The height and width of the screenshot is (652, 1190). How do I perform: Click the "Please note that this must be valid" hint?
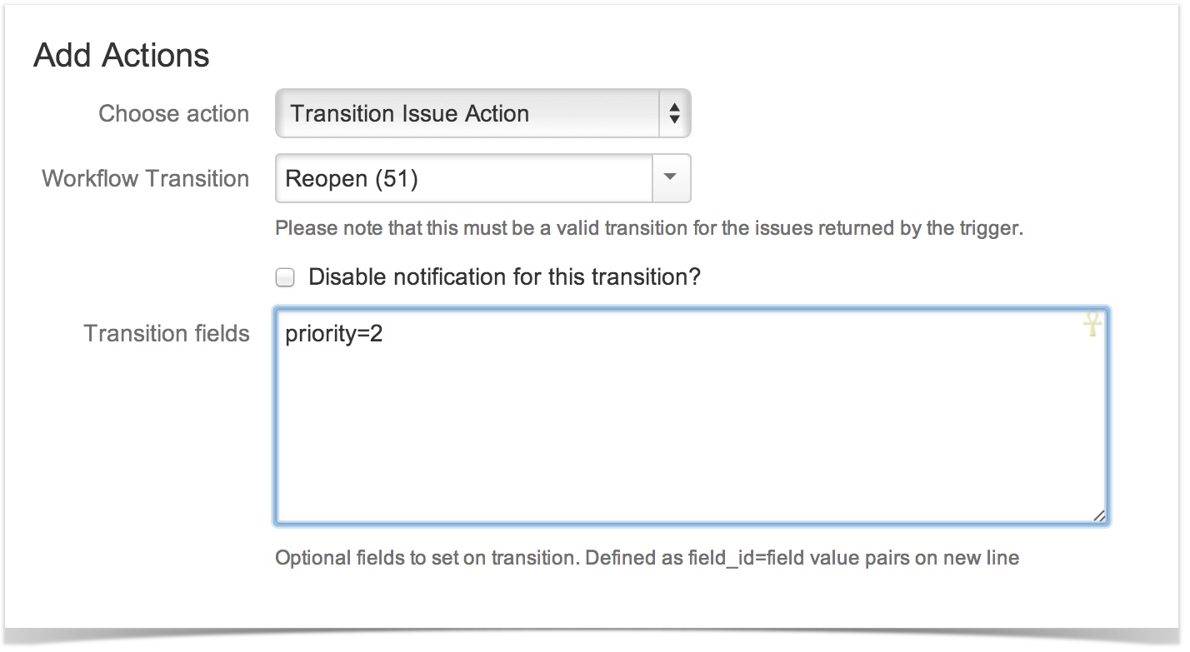point(648,228)
